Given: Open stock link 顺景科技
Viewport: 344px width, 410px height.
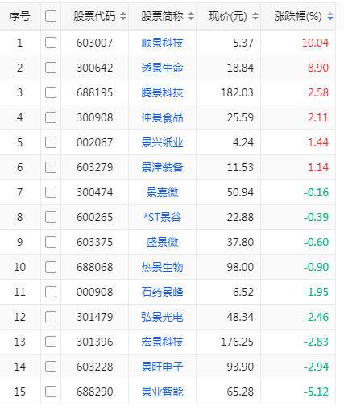Looking at the screenshot, I should [x=162, y=43].
